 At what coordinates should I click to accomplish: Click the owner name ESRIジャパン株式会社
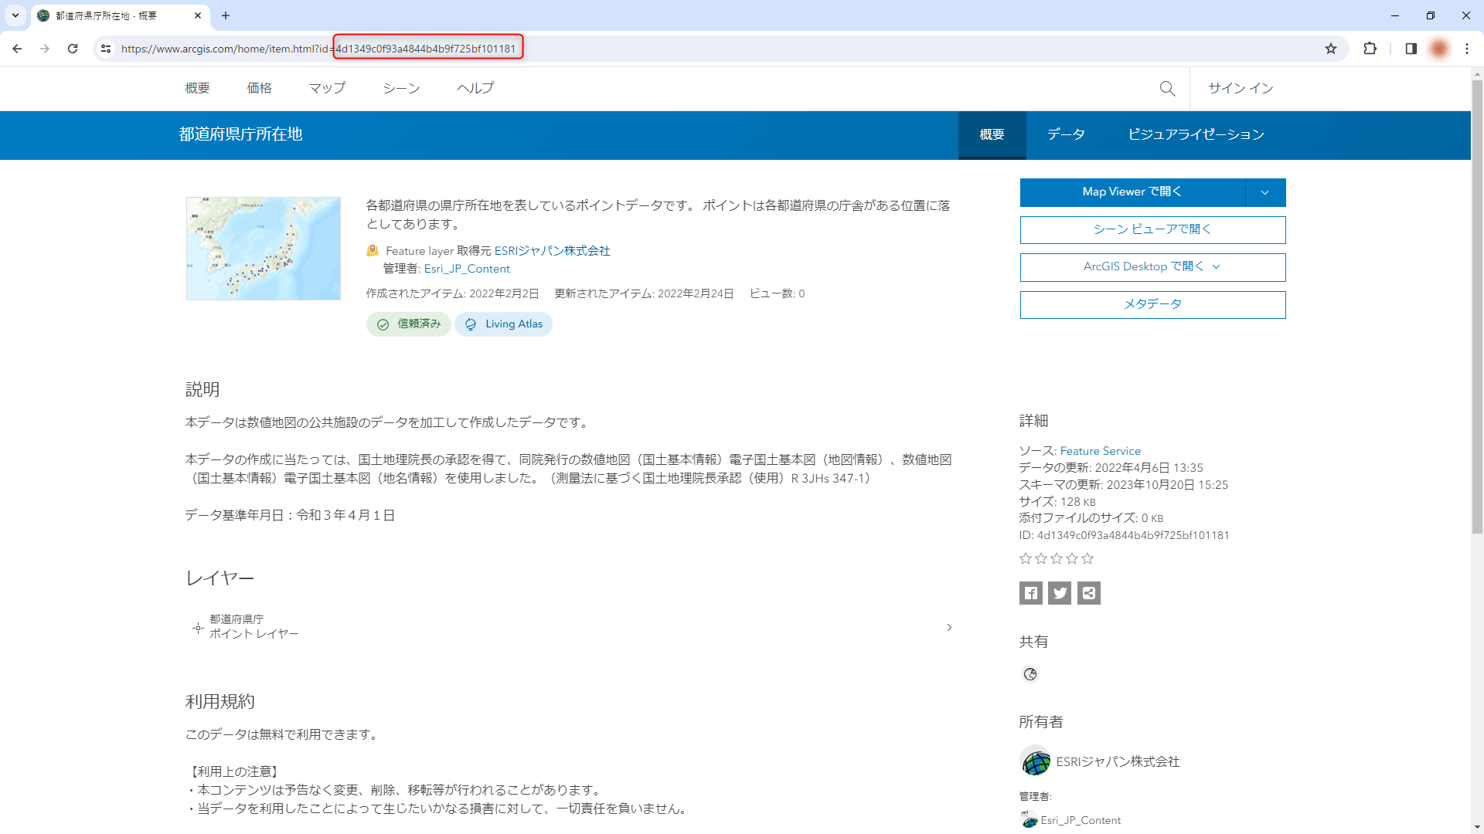1118,762
